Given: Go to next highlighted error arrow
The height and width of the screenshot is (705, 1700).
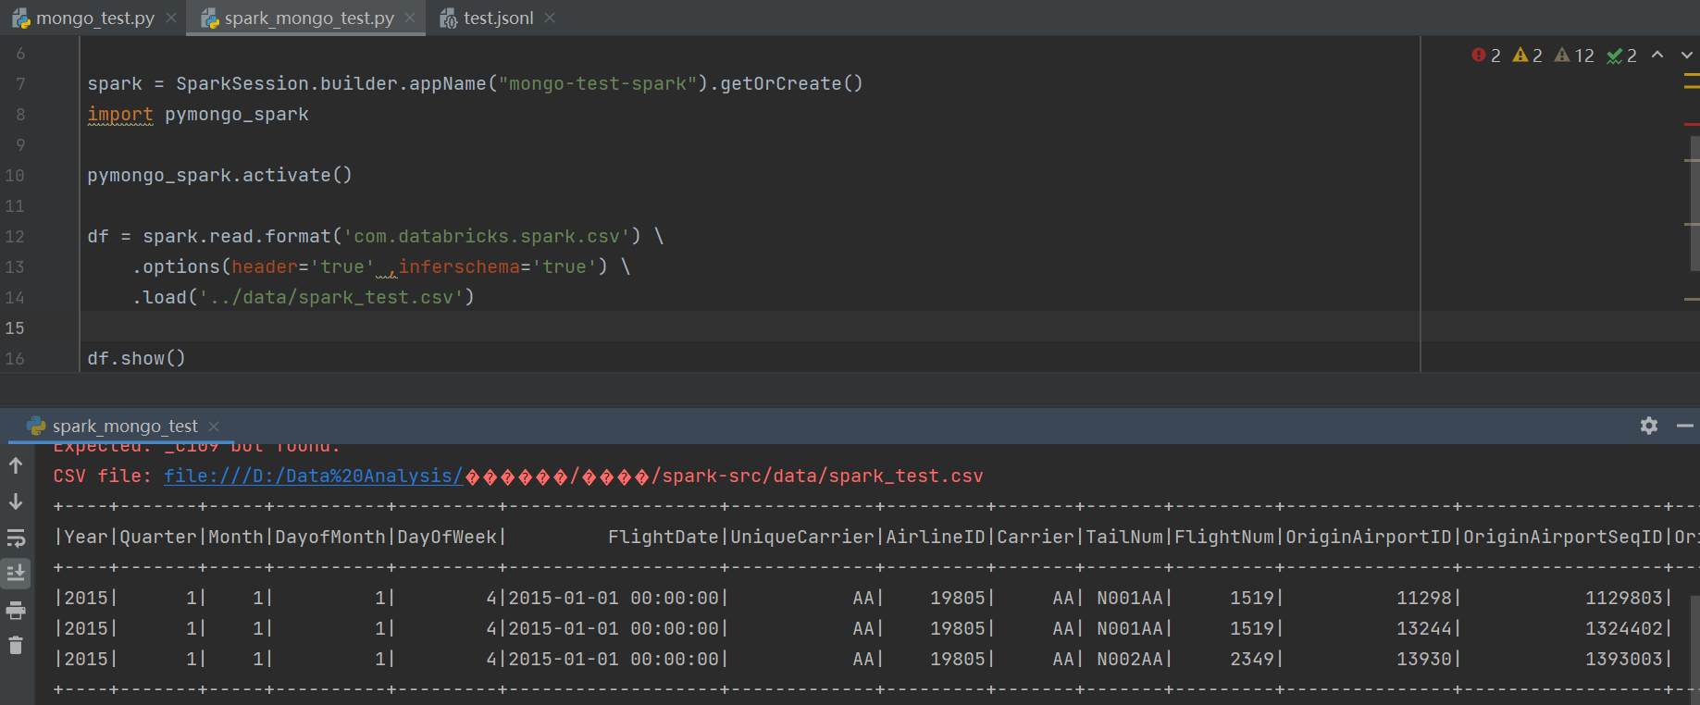Looking at the screenshot, I should pyautogui.click(x=1686, y=56).
